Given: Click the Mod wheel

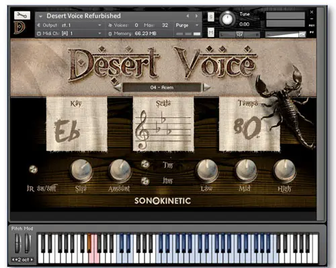Looking at the screenshot, I should 28,243.
